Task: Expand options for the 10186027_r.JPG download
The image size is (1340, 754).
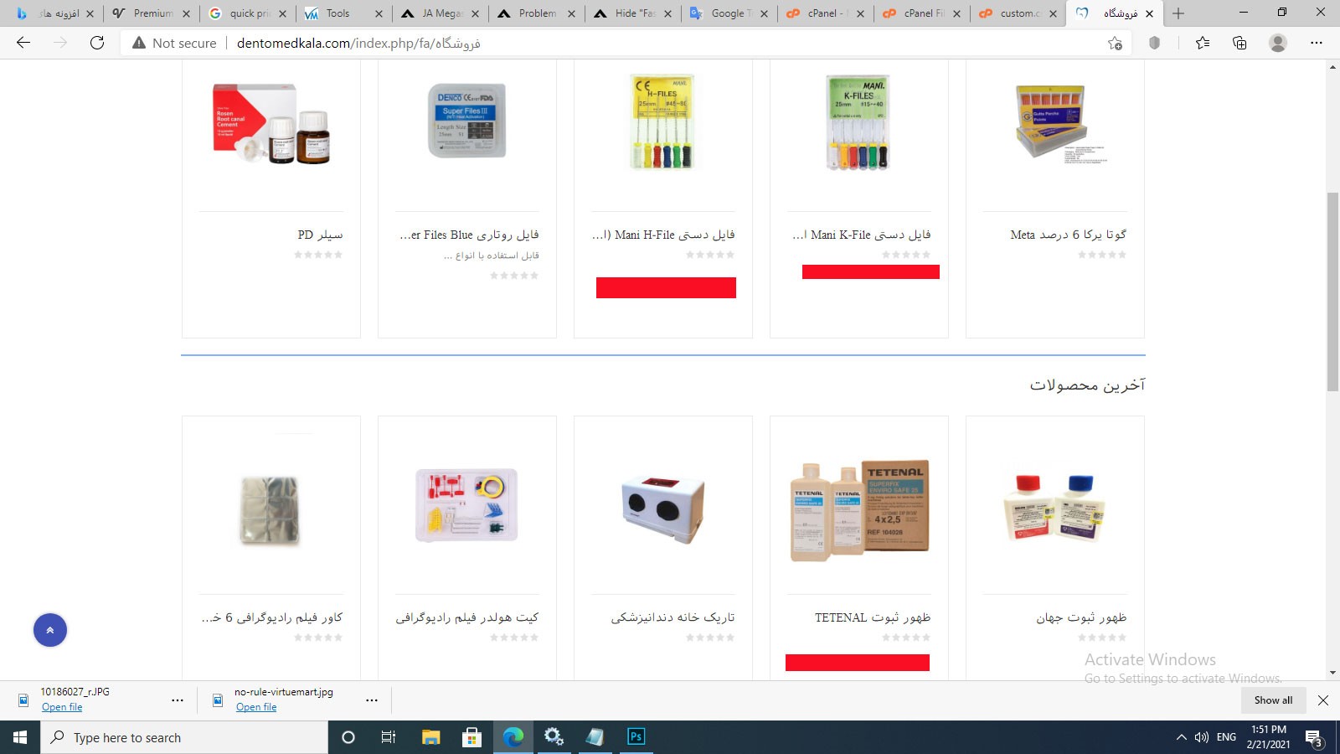Action: (x=178, y=700)
